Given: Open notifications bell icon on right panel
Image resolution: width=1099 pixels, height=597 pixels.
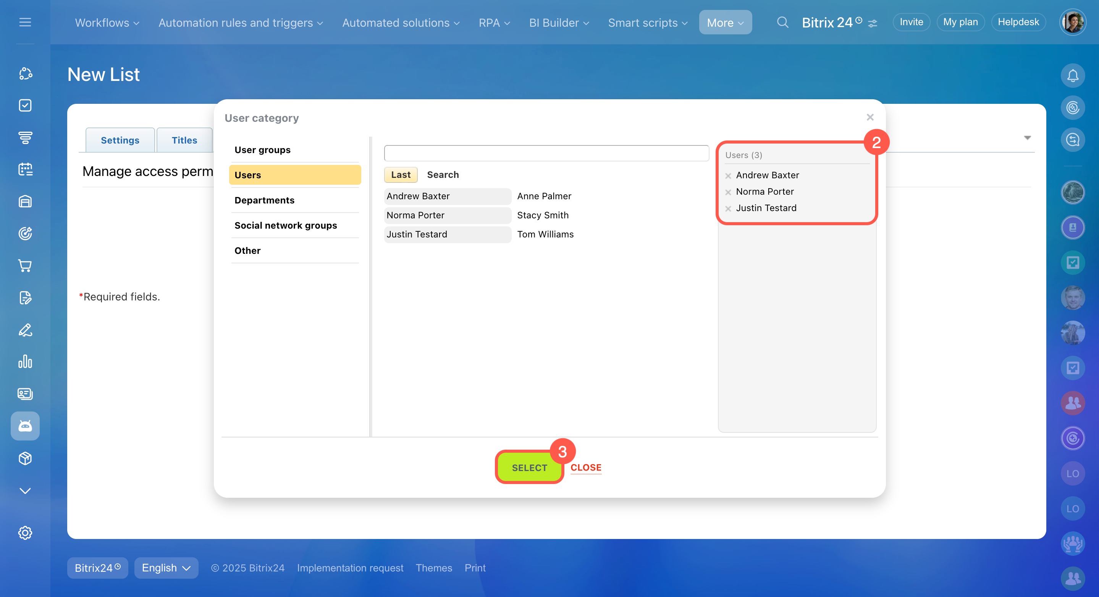Looking at the screenshot, I should point(1073,76).
